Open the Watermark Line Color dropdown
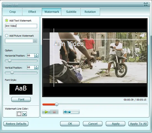The width and height of the screenshot is (152, 133). click(25, 114)
